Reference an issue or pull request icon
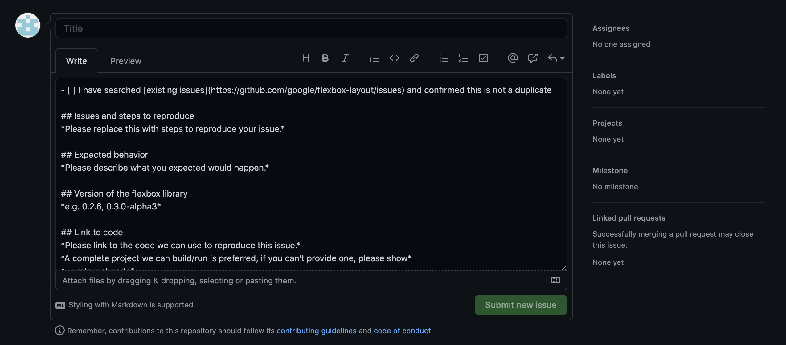Viewport: 786px width, 345px height. click(532, 58)
